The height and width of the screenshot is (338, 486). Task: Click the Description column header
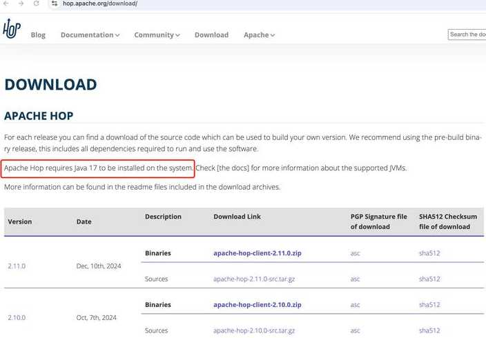tap(163, 217)
